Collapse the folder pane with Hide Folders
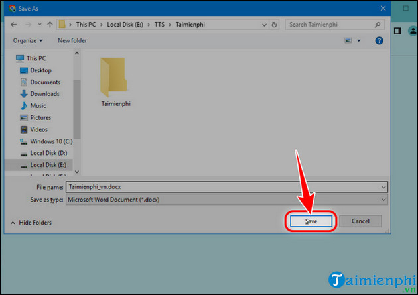The image size is (418, 295). click(31, 223)
